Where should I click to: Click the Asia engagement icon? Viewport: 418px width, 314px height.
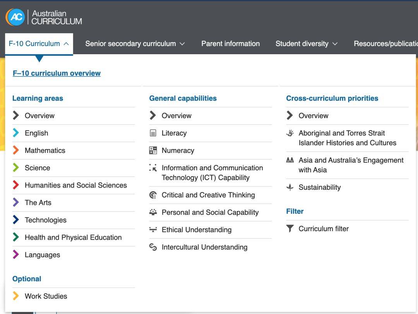coord(290,160)
